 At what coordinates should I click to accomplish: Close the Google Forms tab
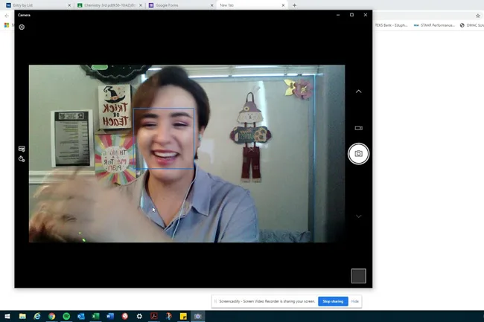coord(211,5)
